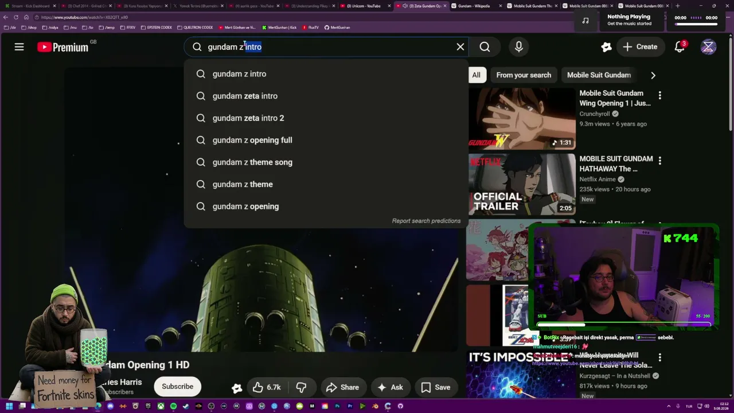Open the YouTube guide hamburger menu
The image size is (734, 413).
click(x=19, y=47)
